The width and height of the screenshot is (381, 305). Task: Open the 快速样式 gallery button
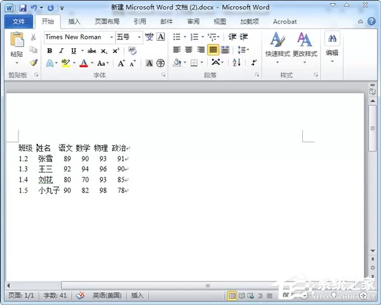(277, 48)
